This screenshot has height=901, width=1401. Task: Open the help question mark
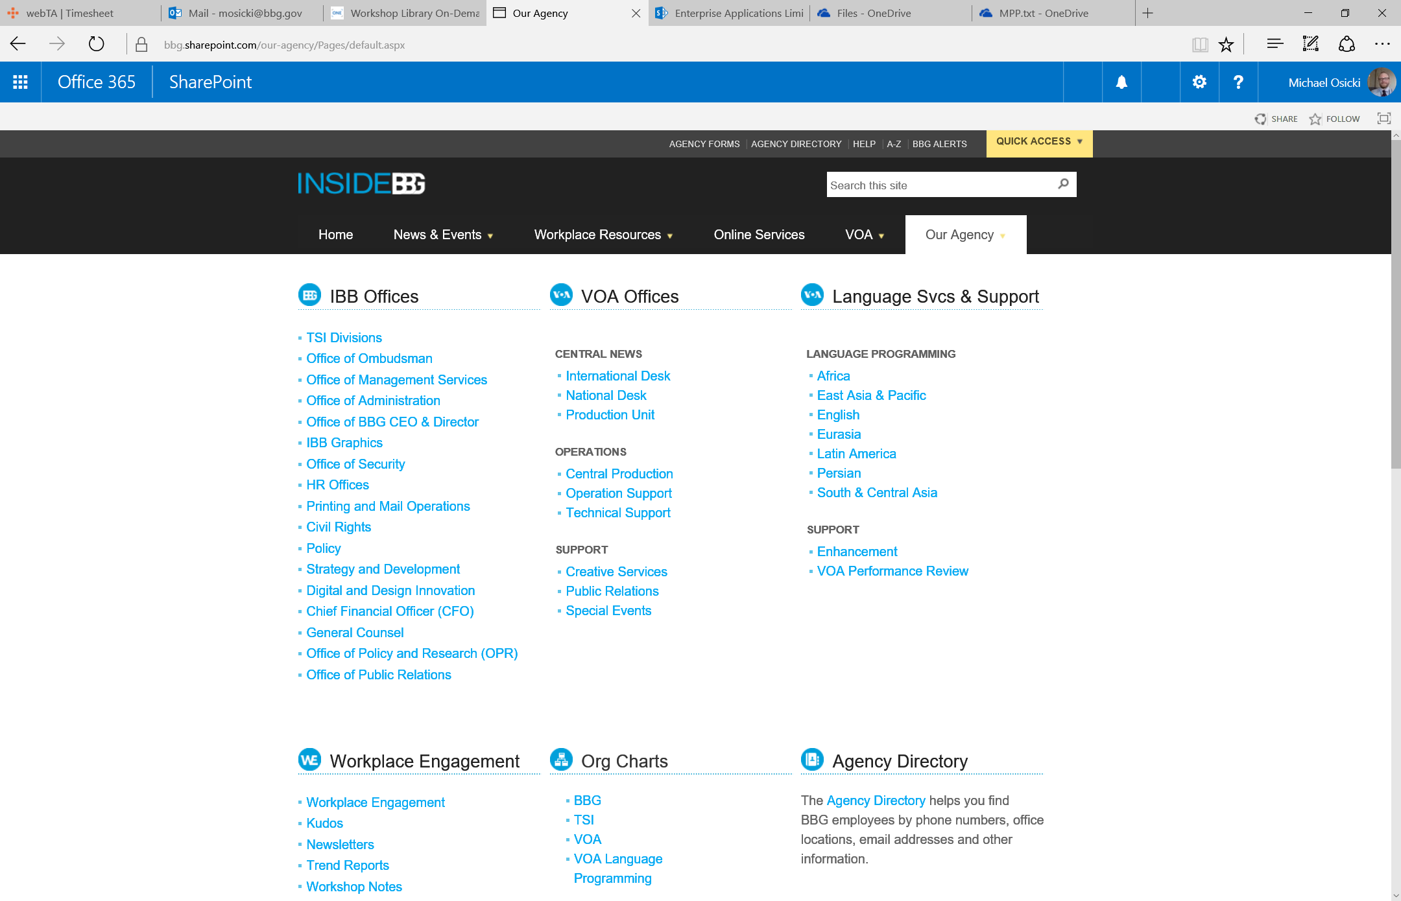coord(1238,82)
